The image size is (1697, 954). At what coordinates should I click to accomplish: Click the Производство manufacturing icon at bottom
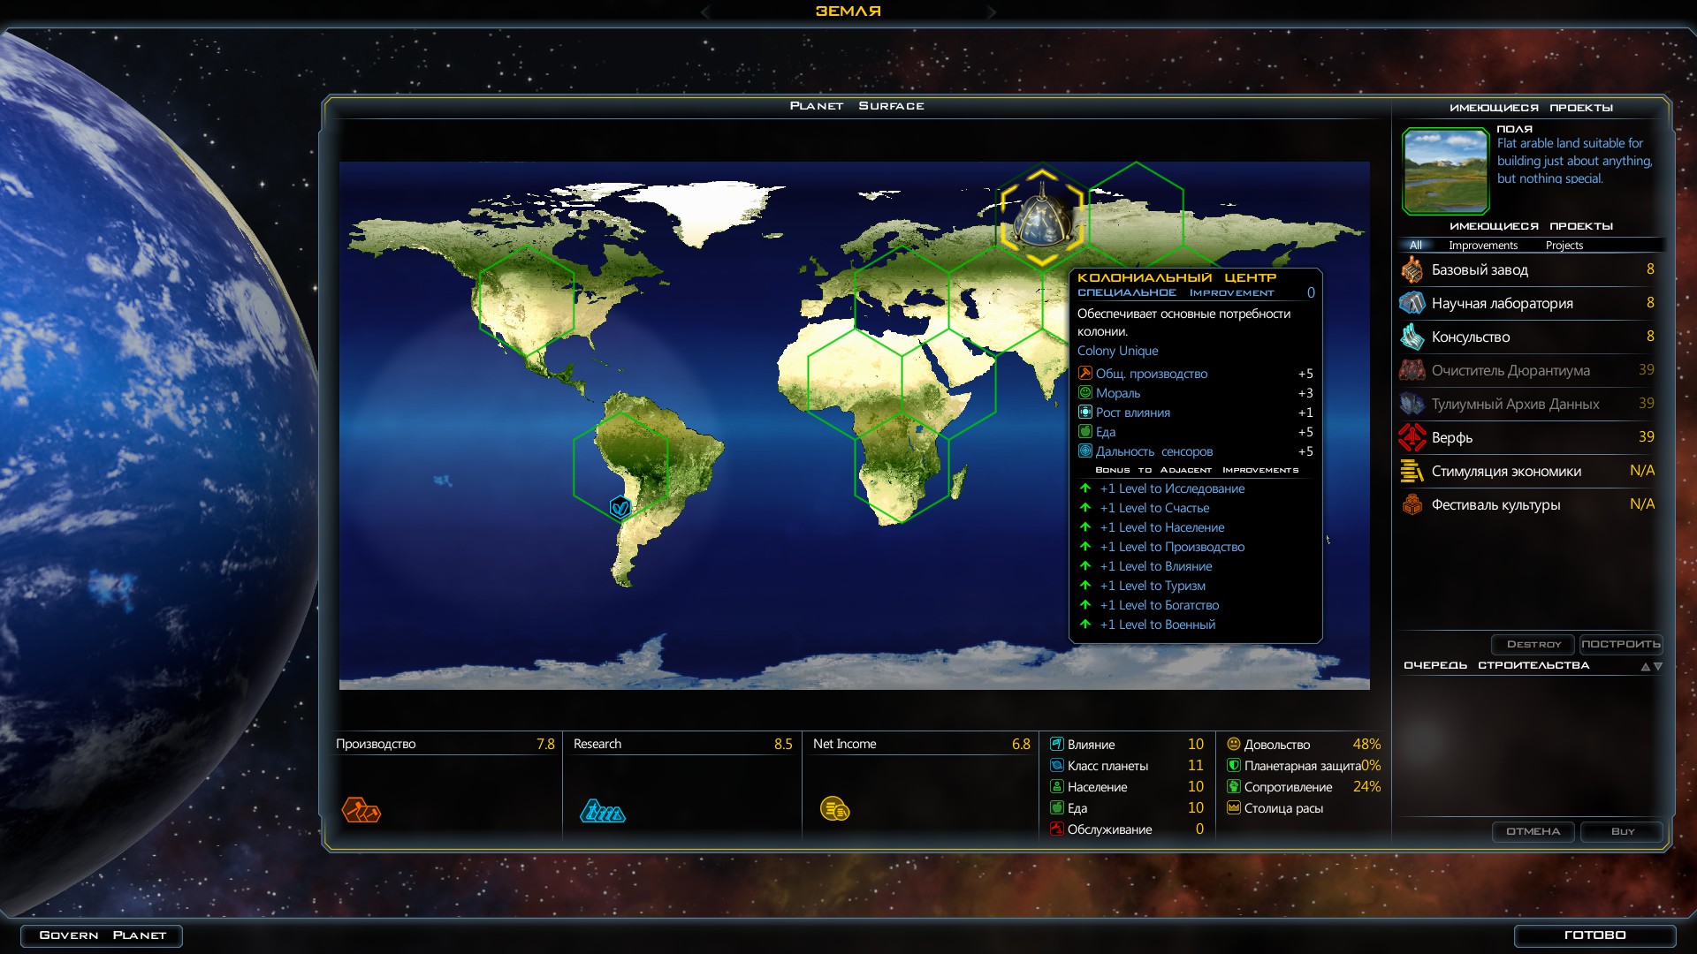click(x=361, y=810)
